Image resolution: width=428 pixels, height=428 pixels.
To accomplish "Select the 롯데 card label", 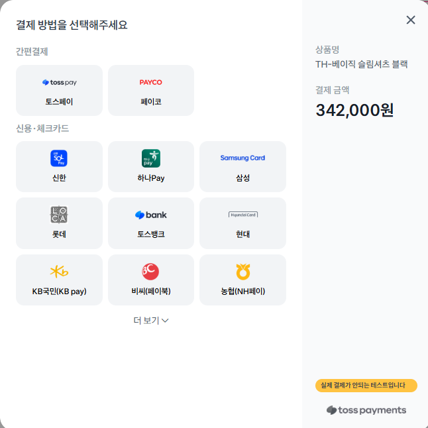I will coord(59,234).
